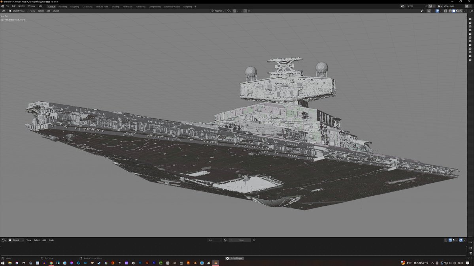Open the Edit menu
Viewport: 474px width, 266px height.
click(x=13, y=6)
